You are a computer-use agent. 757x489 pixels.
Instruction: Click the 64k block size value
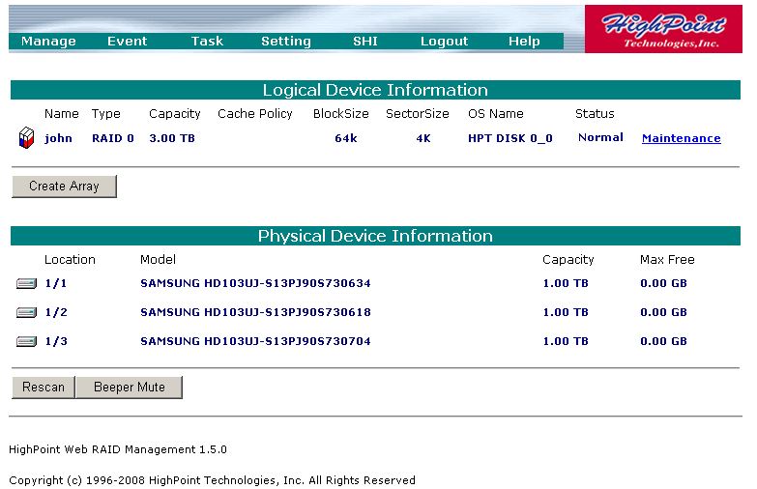(346, 138)
